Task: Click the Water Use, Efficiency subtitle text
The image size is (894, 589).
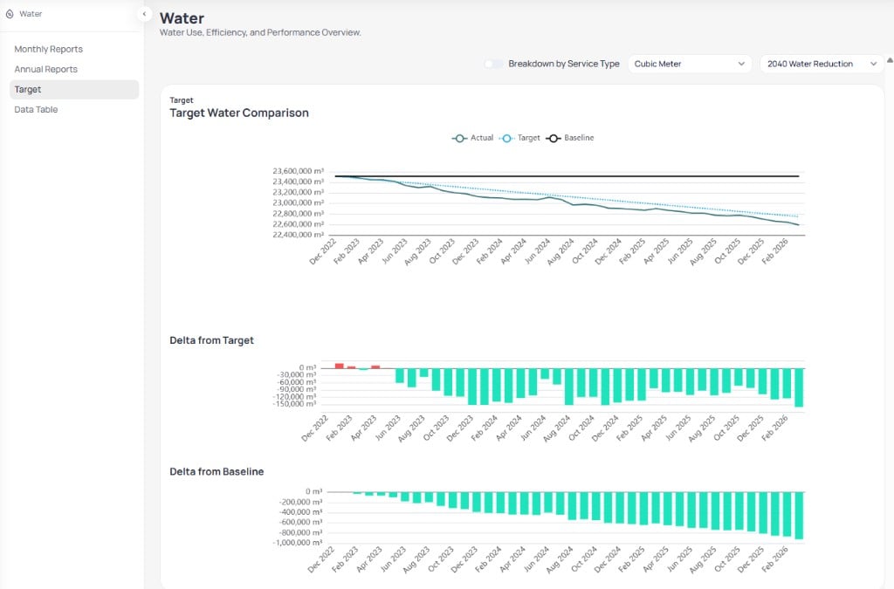Action: click(x=260, y=32)
